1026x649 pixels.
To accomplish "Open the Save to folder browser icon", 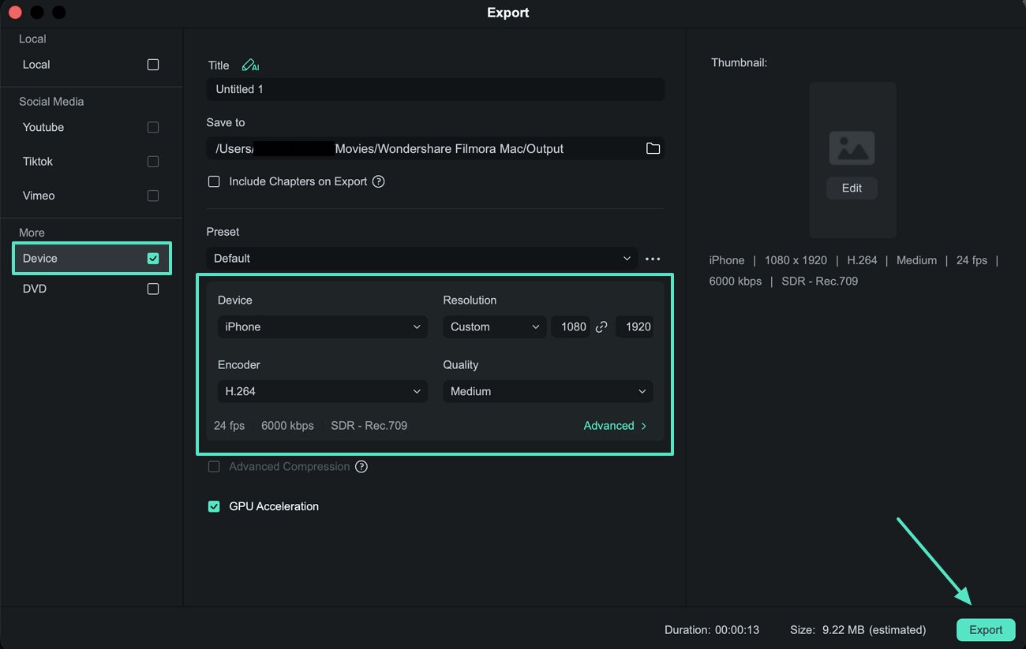I will (653, 148).
